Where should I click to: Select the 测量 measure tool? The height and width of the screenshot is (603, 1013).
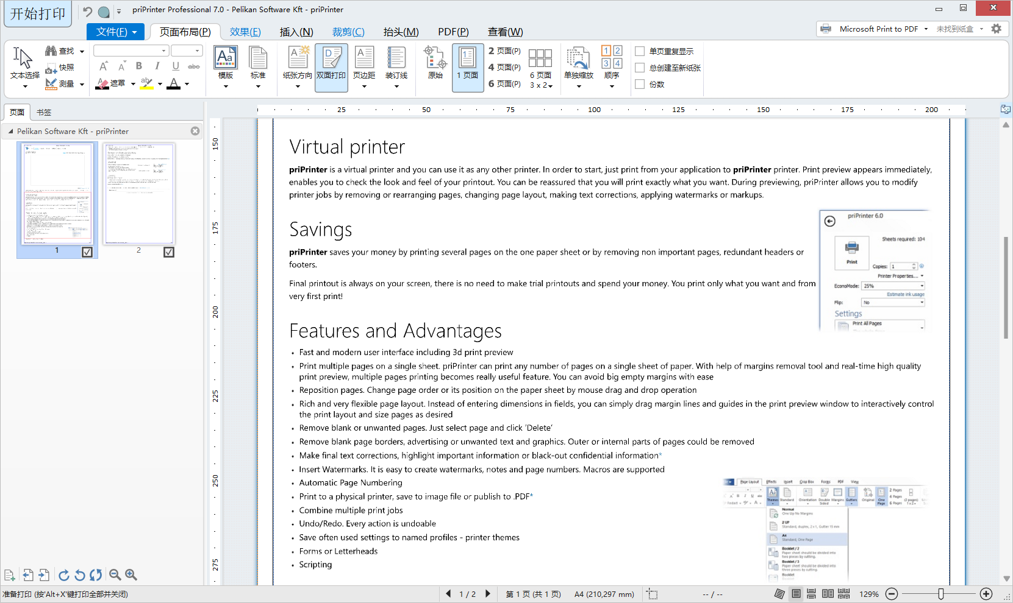60,84
